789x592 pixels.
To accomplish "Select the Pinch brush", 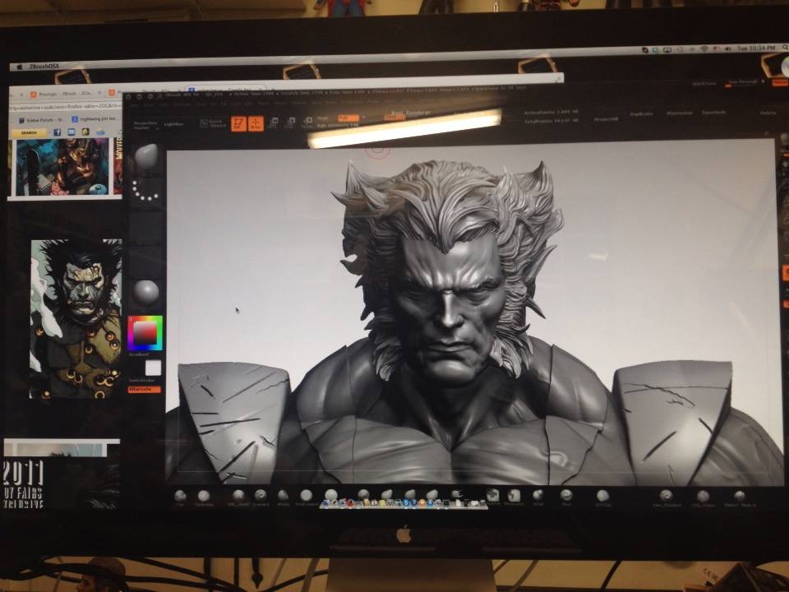I will pos(566,497).
